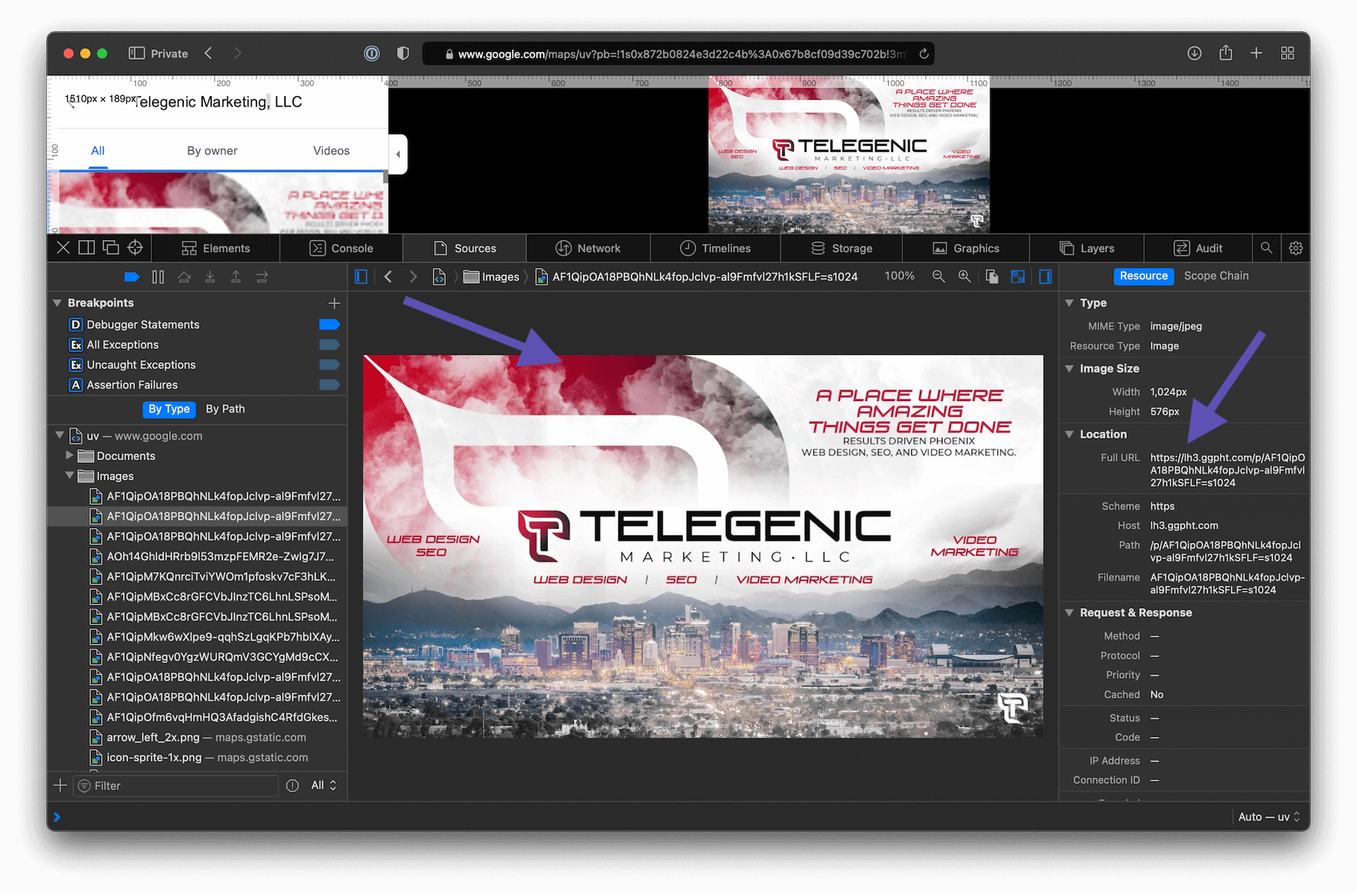This screenshot has width=1357, height=893.
Task: Click the zoom in magnifier icon
Action: pos(964,276)
